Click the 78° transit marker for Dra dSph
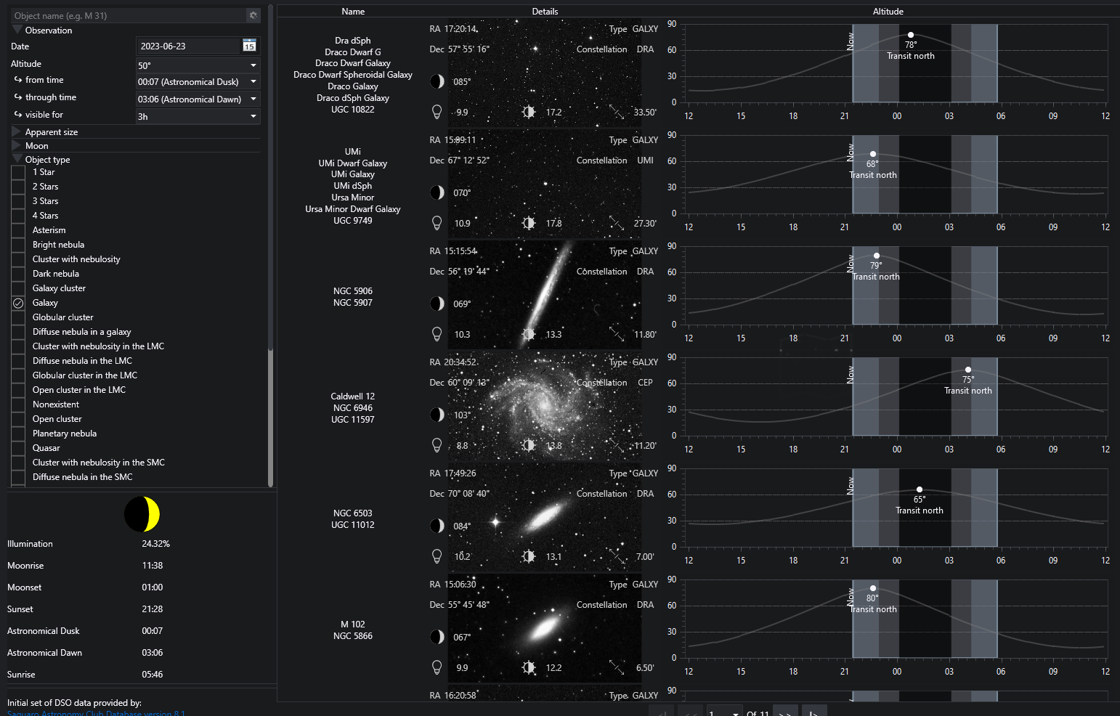The height and width of the screenshot is (716, 1120). tap(911, 35)
